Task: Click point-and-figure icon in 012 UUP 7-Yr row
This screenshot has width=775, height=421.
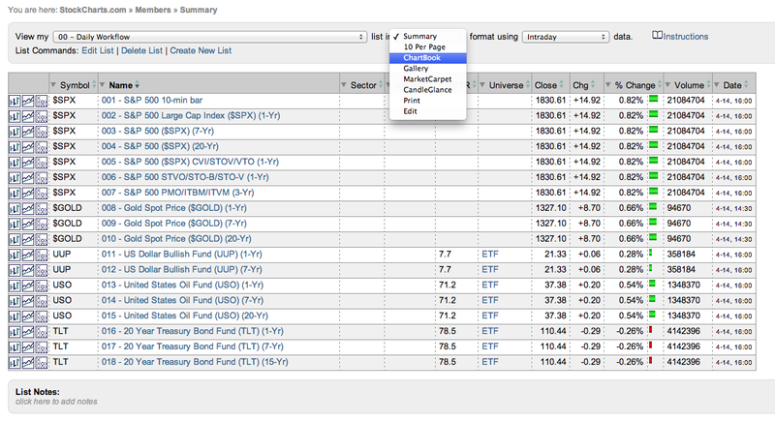Action: point(41,270)
